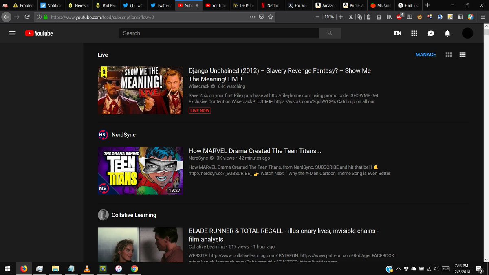Save page to Pocket
The width and height of the screenshot is (489, 275).
click(x=262, y=17)
